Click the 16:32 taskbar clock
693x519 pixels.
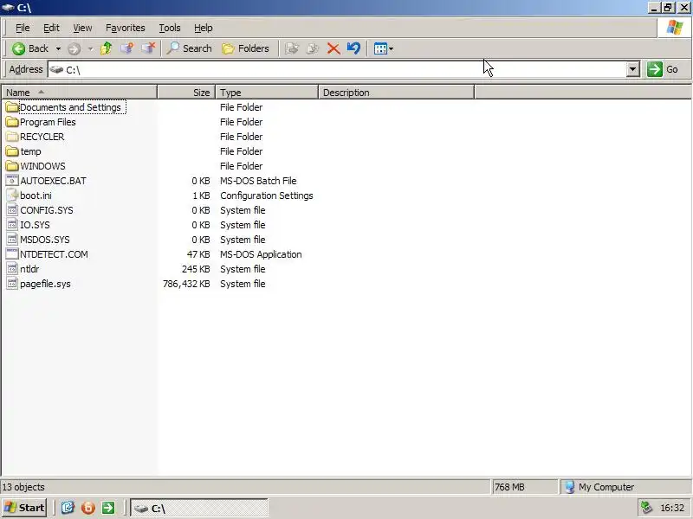coord(672,508)
